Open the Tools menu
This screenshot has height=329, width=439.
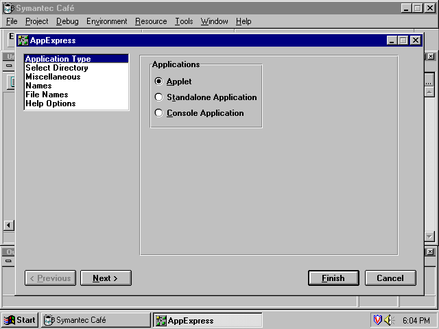184,21
